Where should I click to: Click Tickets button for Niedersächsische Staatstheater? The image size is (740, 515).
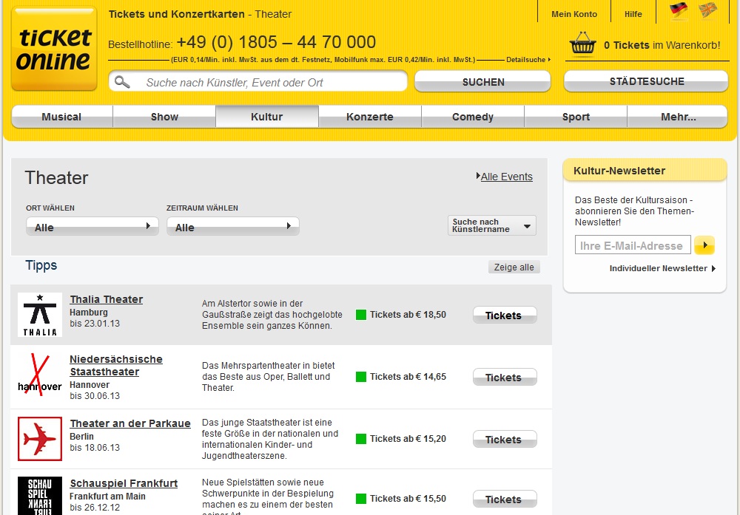pos(505,378)
